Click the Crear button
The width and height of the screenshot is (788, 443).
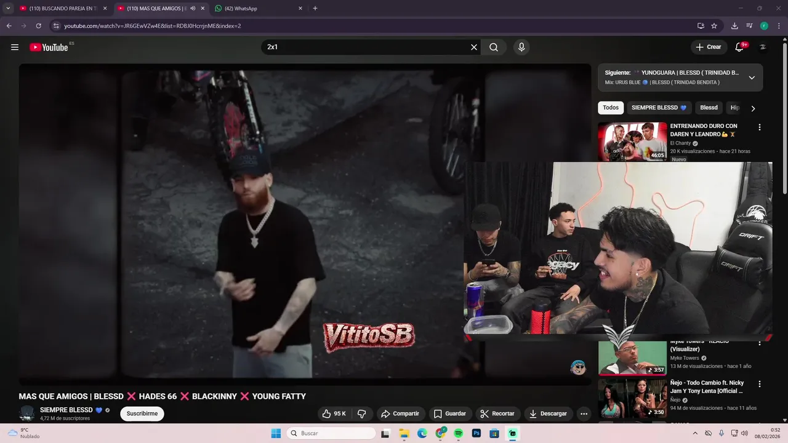click(x=709, y=47)
